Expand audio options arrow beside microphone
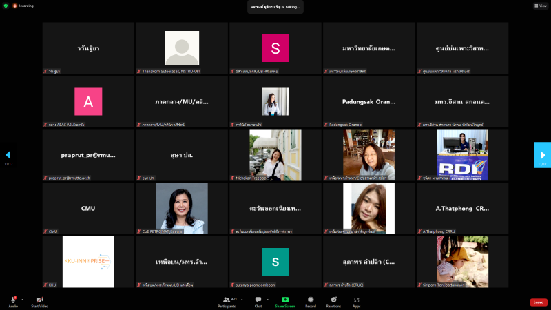Screen dimensions: 551x310 22,299
